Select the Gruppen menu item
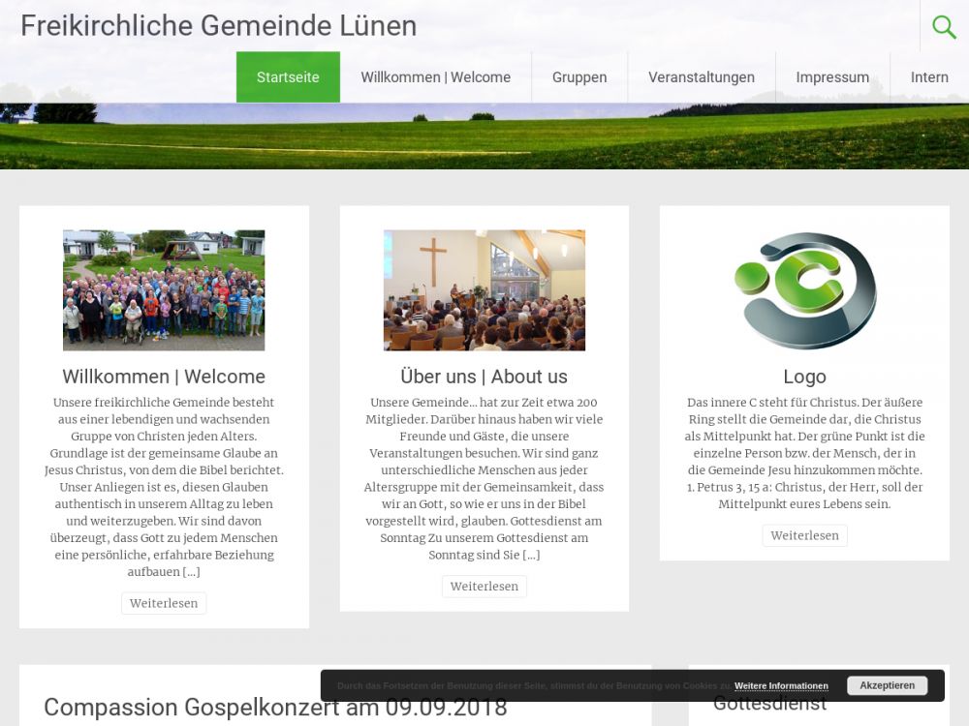Image resolution: width=969 pixels, height=726 pixels. (x=579, y=77)
